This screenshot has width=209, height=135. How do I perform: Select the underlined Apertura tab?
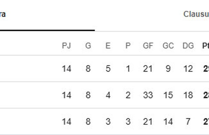[3, 15]
